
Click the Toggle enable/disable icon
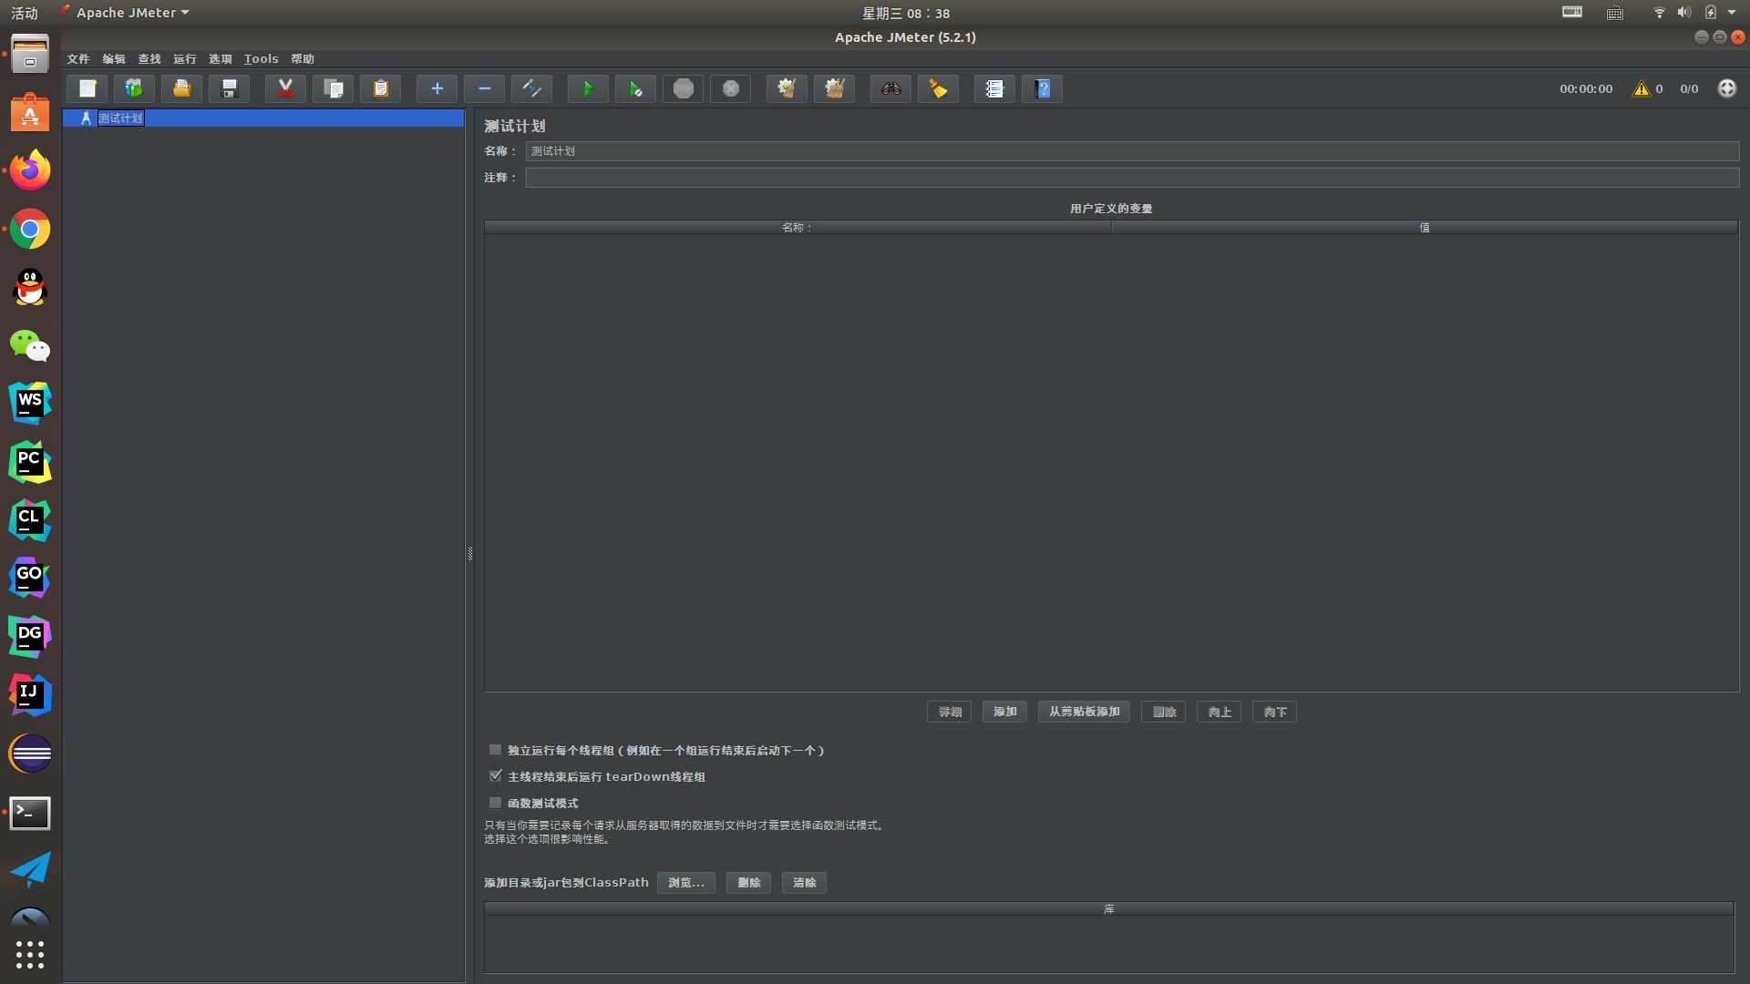pyautogui.click(x=531, y=88)
